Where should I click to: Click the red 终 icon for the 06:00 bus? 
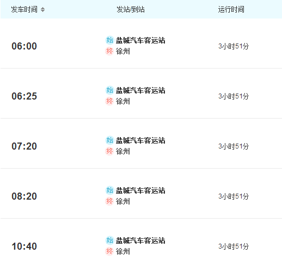(109, 51)
